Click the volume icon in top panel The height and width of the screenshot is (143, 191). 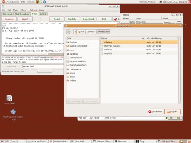coord(165,2)
